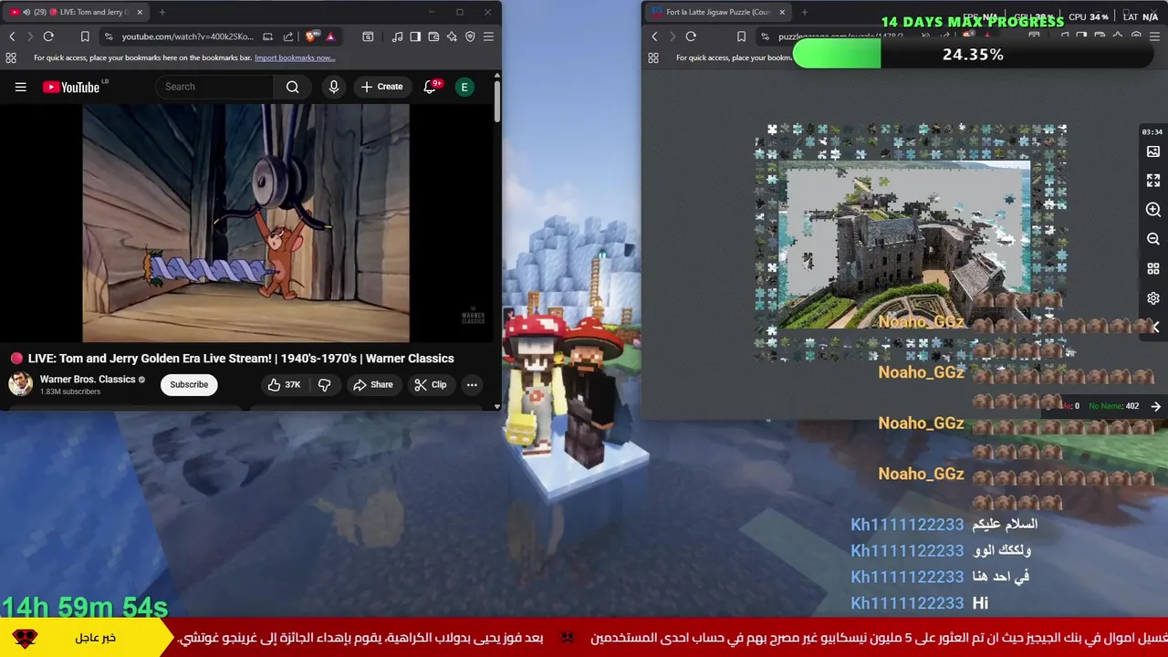The image size is (1168, 657).
Task: Click the 1.83M subscribers text
Action: (70, 392)
